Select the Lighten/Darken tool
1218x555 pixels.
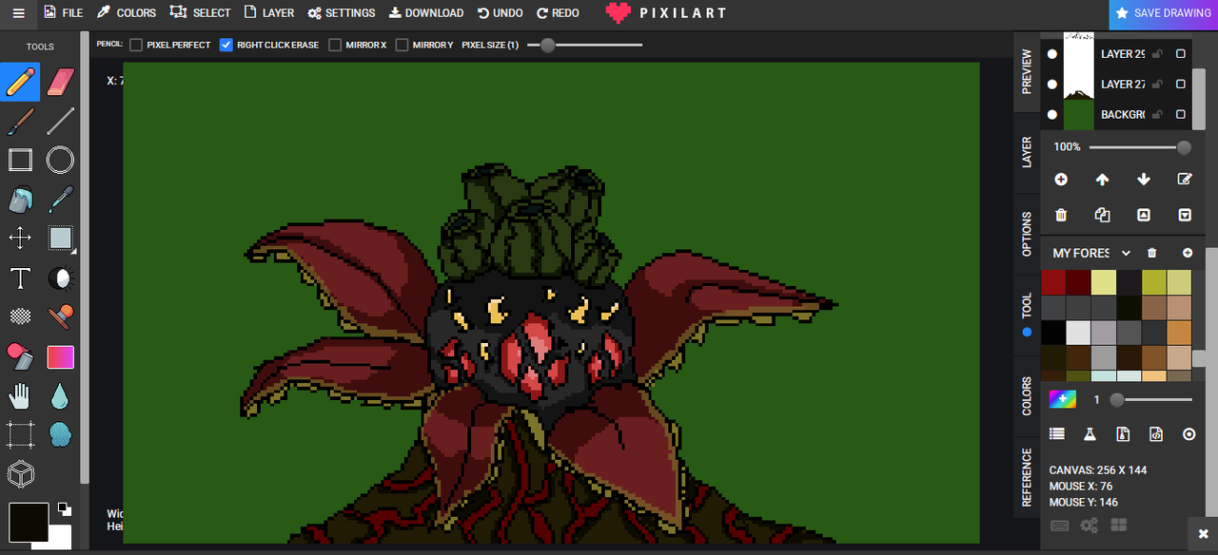click(x=60, y=277)
